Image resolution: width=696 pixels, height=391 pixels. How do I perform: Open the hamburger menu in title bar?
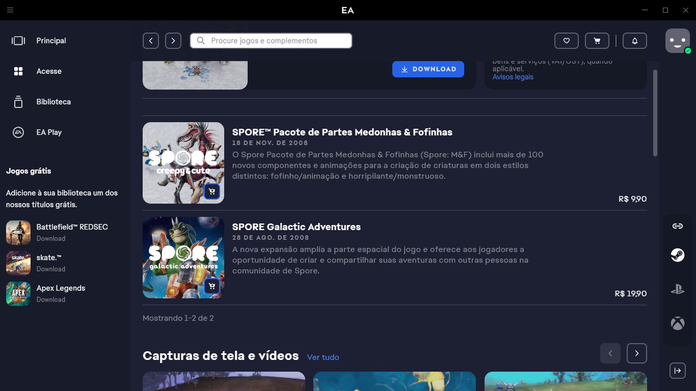pyautogui.click(x=10, y=10)
